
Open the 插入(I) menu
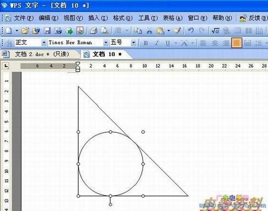98,18
